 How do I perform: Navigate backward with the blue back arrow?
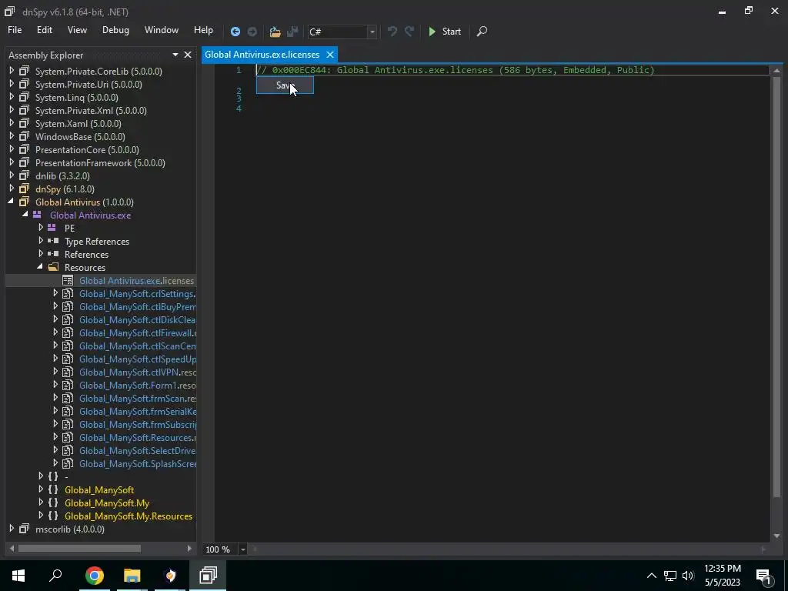235,32
